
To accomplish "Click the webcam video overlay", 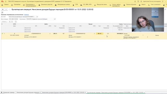I will click(x=148, y=20).
